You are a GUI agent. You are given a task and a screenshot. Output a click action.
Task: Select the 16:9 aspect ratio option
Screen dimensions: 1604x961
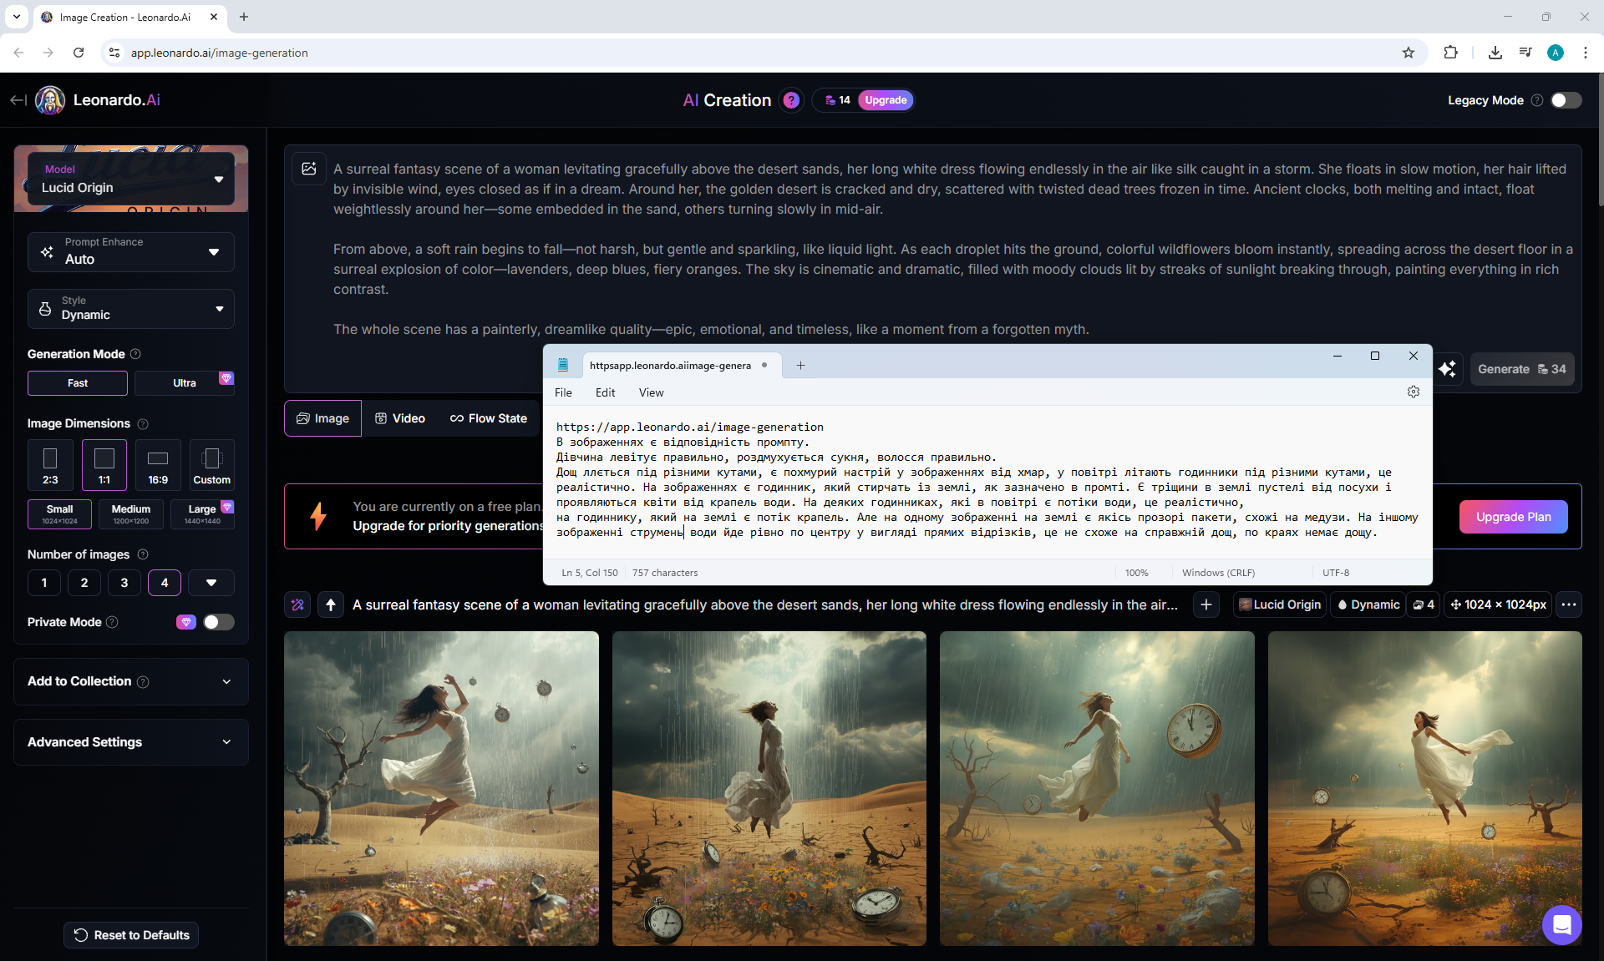[158, 465]
